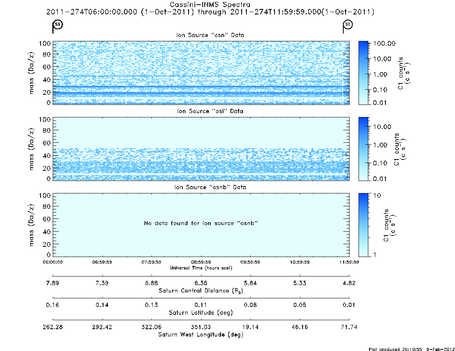Click the circled 50 flag marker
Image resolution: width=455 pixels, height=351 pixels.
tap(348, 24)
